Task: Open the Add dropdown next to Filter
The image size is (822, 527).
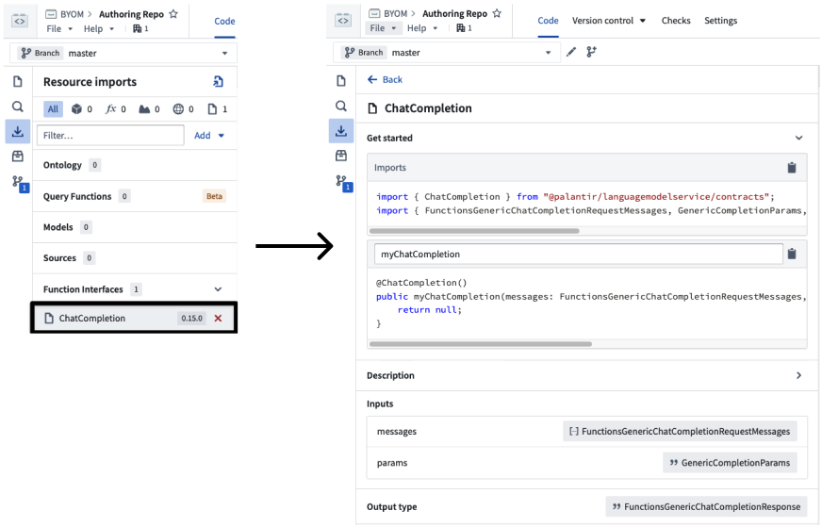Action: click(209, 136)
